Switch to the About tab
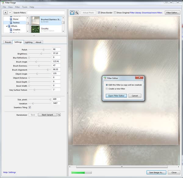 pyautogui.click(x=38, y=42)
